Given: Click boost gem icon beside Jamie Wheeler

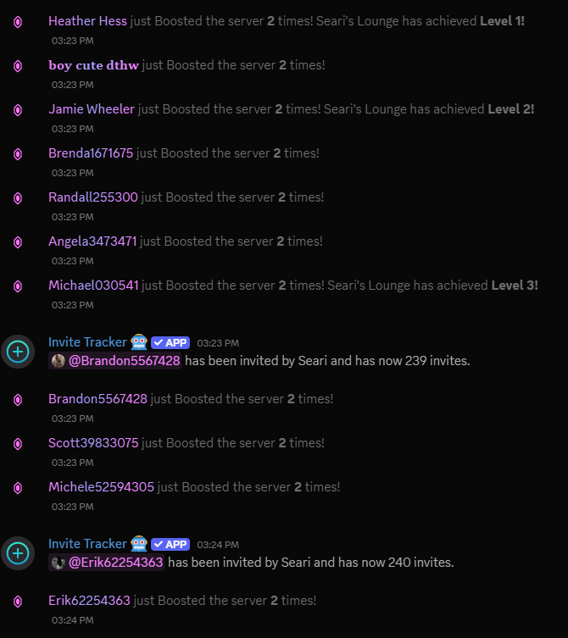Looking at the screenshot, I should [x=18, y=109].
